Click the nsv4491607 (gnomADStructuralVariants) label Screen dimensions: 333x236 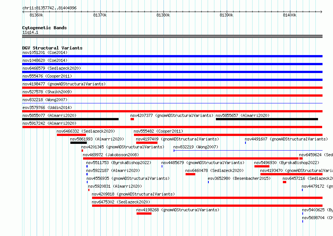pos(286,139)
